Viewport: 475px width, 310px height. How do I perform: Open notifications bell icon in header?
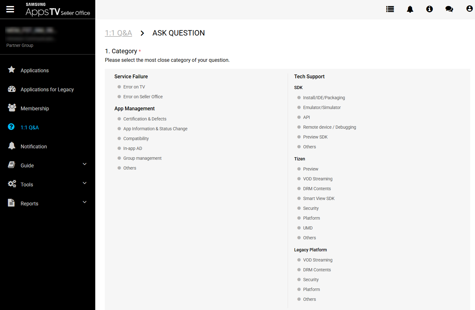tap(410, 9)
